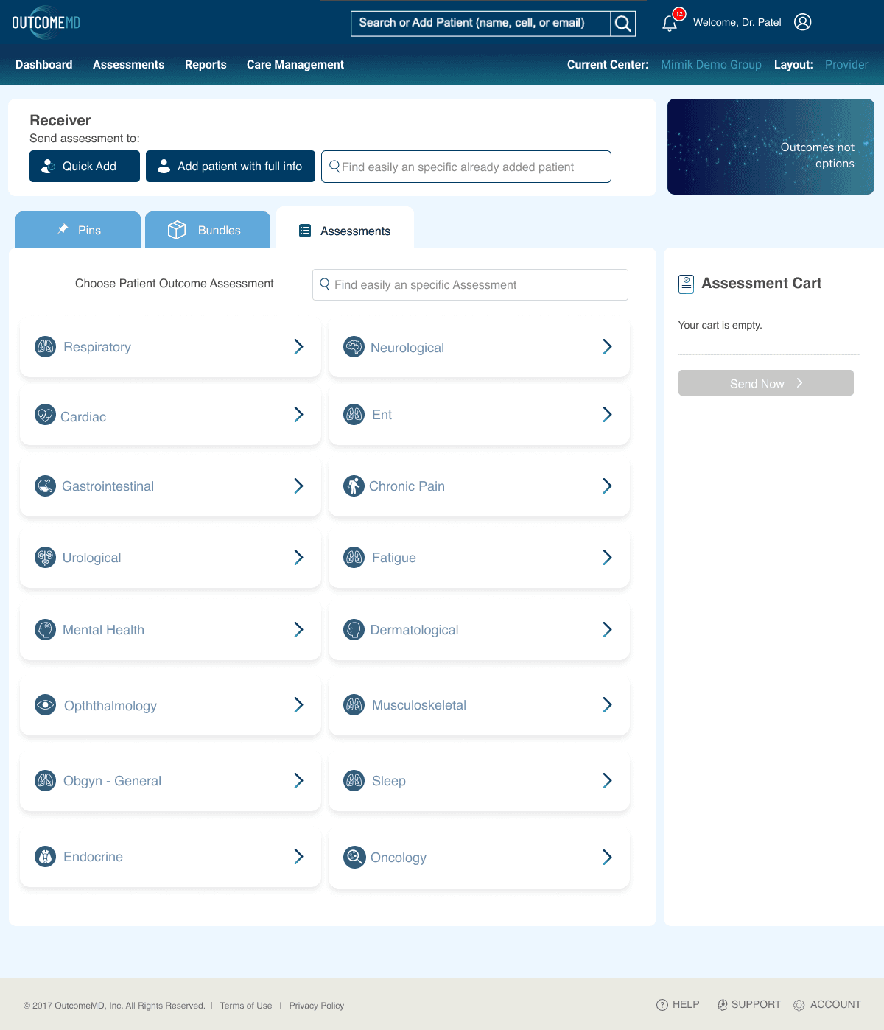Expand the Fatigue category chevron

tap(608, 557)
